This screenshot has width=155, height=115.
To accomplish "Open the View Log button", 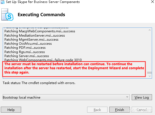I will [142, 97].
